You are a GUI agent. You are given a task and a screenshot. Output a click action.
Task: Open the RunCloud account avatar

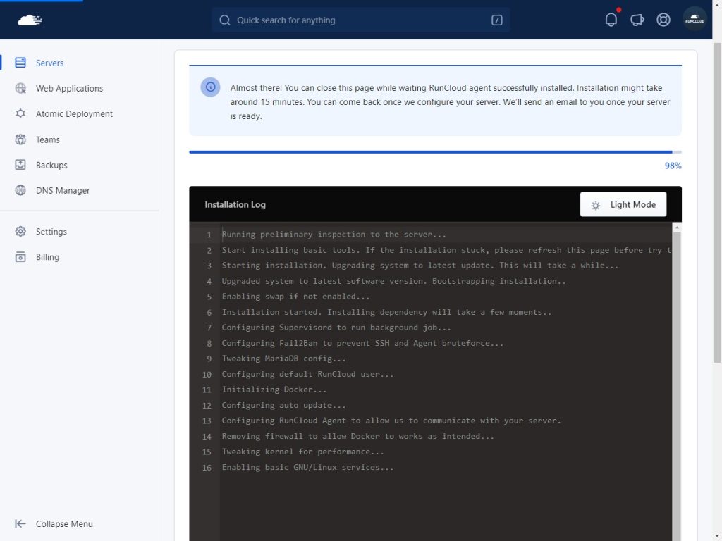point(695,20)
